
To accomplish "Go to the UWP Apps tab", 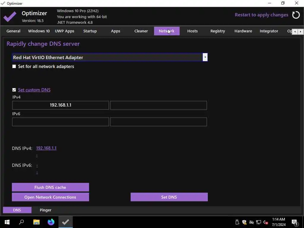I will click(x=64, y=31).
